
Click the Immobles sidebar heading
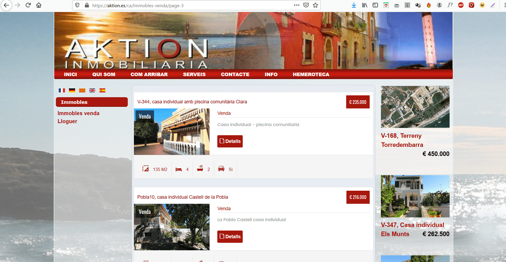(92, 102)
